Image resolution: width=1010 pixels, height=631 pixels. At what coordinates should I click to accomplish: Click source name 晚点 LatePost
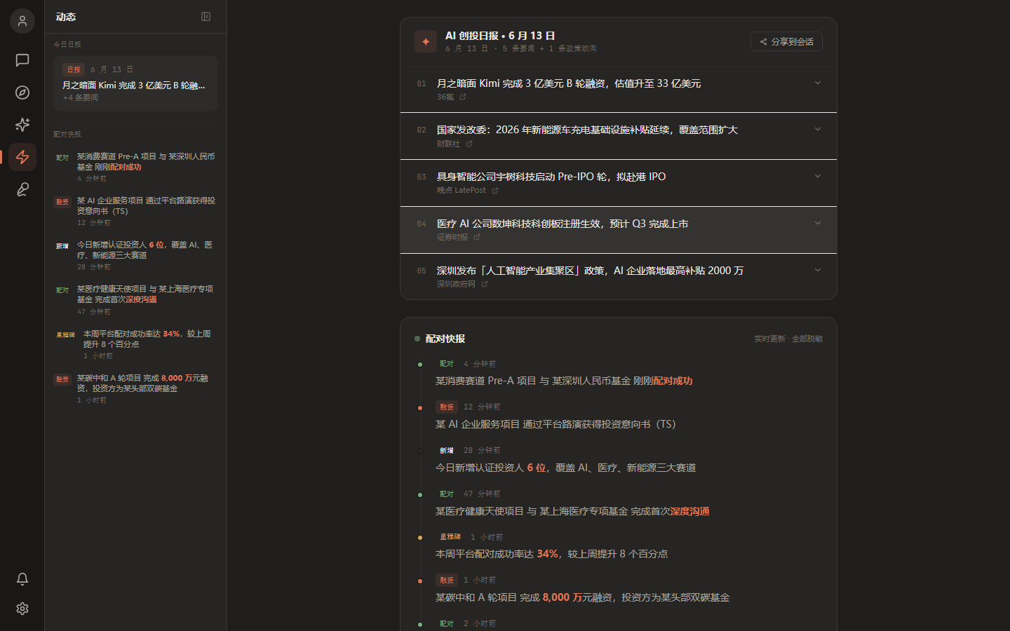pyautogui.click(x=461, y=190)
